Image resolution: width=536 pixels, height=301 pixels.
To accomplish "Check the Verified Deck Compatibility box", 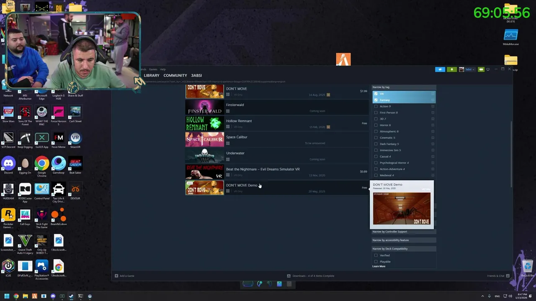I will (x=376, y=255).
